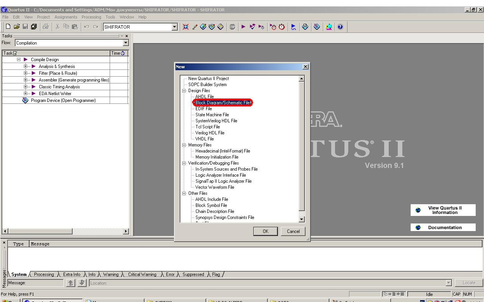
Task: Collapse the Compile Design task node
Action: tap(19, 60)
